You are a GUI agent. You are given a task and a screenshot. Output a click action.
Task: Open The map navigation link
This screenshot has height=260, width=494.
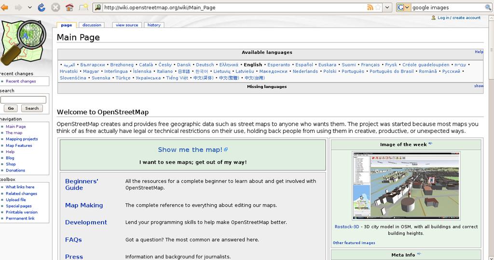pyautogui.click(x=14, y=133)
